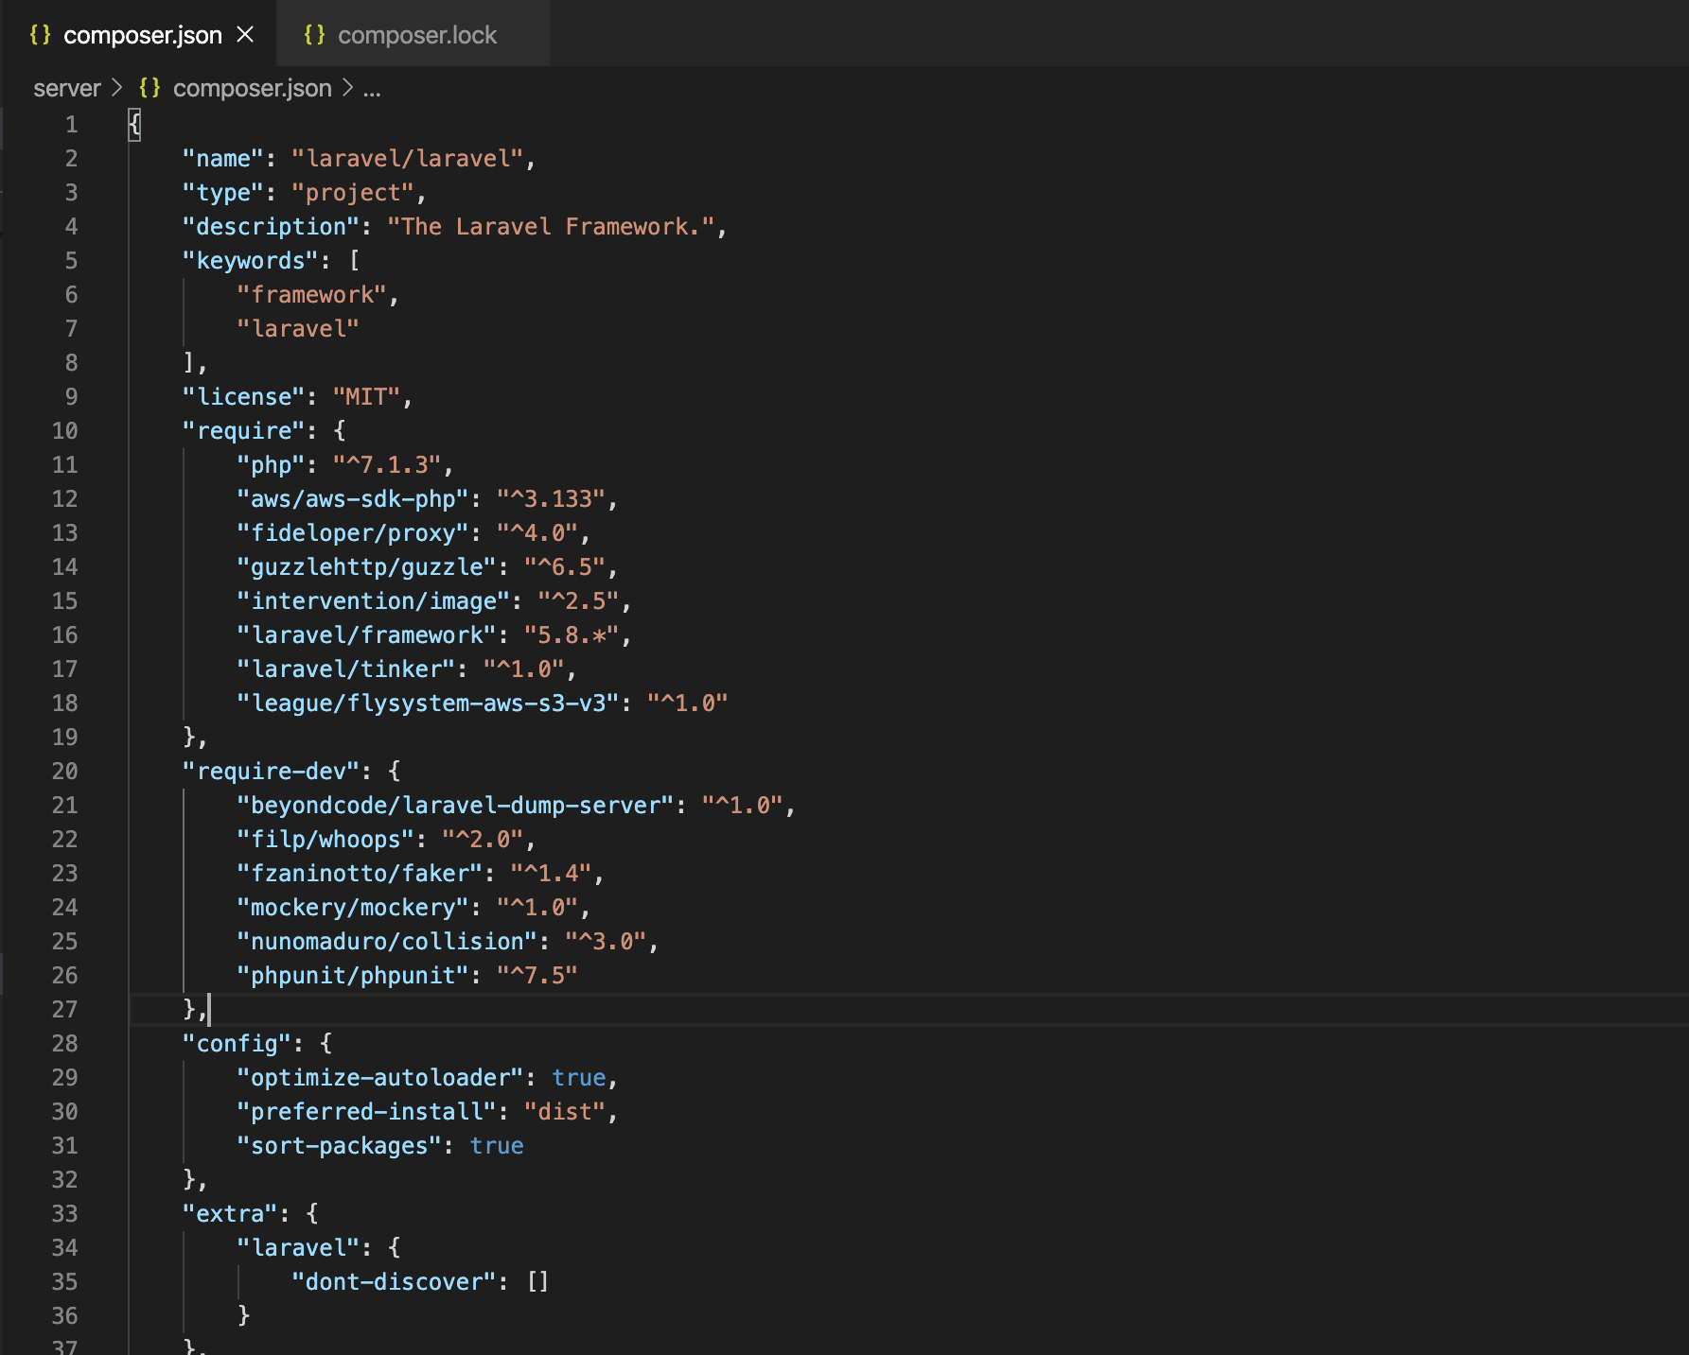1689x1355 pixels.
Task: Switch to the composer.lock tab
Action: 413,35
